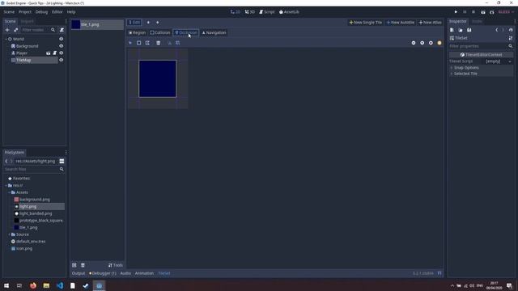Toggle visibility of Background node

point(62,46)
